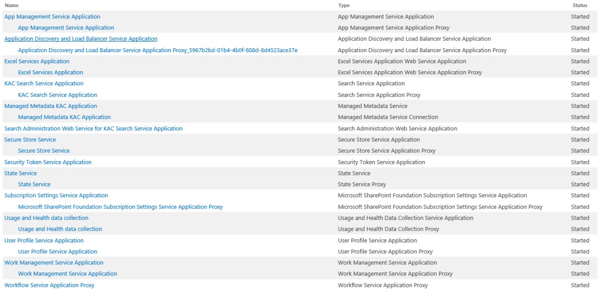Open Microsoft SharePoint Foundation Subscription Settings Proxy link

click(x=120, y=207)
